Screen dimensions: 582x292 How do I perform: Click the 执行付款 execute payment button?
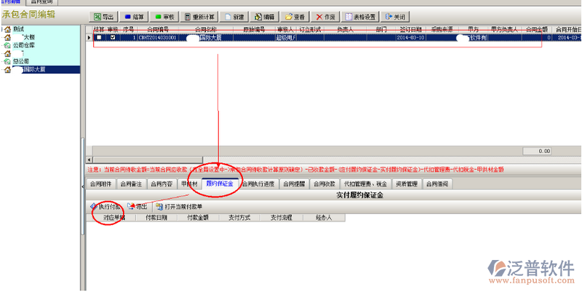105,207
